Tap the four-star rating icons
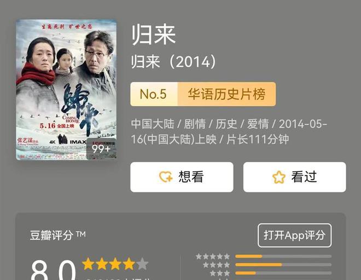The width and height of the screenshot is (361, 280). point(216,265)
